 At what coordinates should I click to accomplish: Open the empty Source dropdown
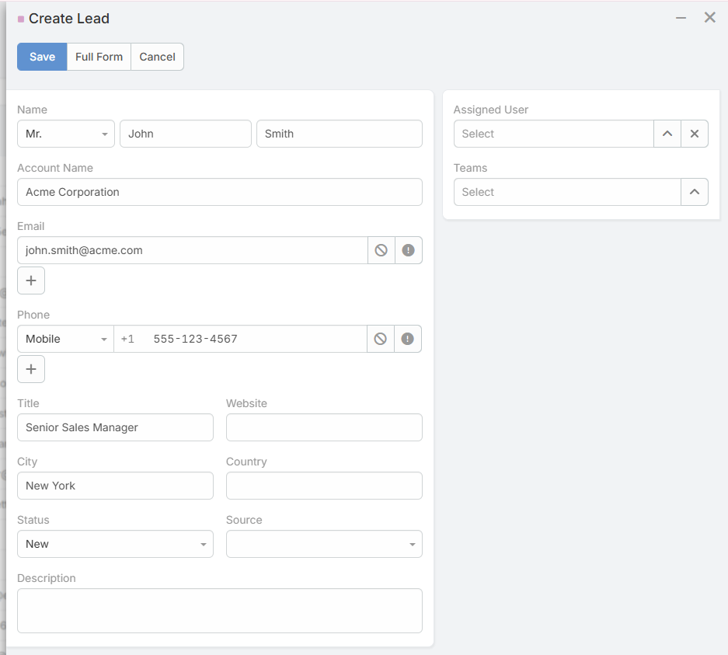pyautogui.click(x=324, y=544)
